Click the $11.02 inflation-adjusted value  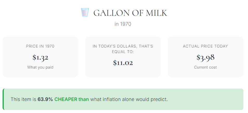point(123,63)
